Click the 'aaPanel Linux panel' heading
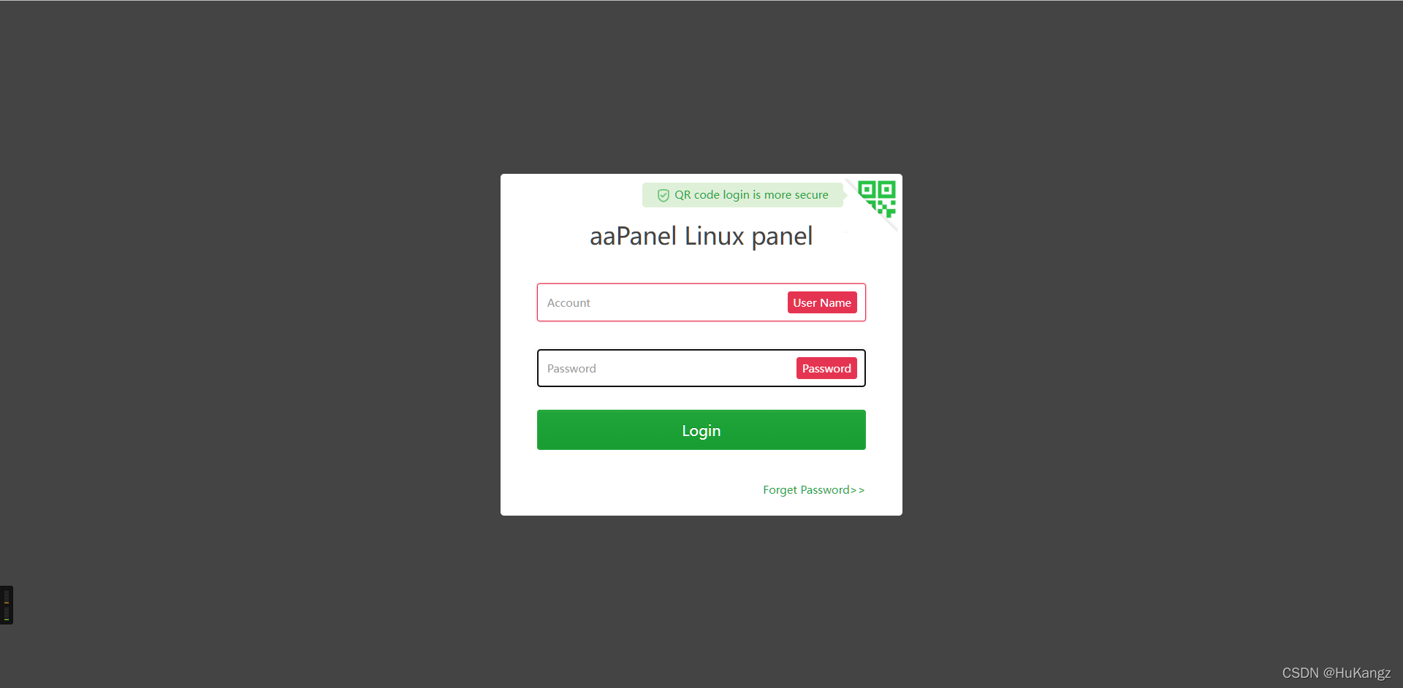Viewport: 1403px width, 688px height. [701, 237]
